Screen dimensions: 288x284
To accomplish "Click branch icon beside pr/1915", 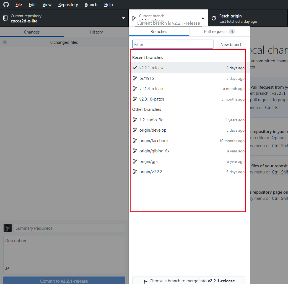I will click(x=135, y=78).
